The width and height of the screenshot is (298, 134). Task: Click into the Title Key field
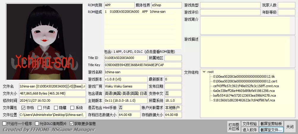click(142, 65)
